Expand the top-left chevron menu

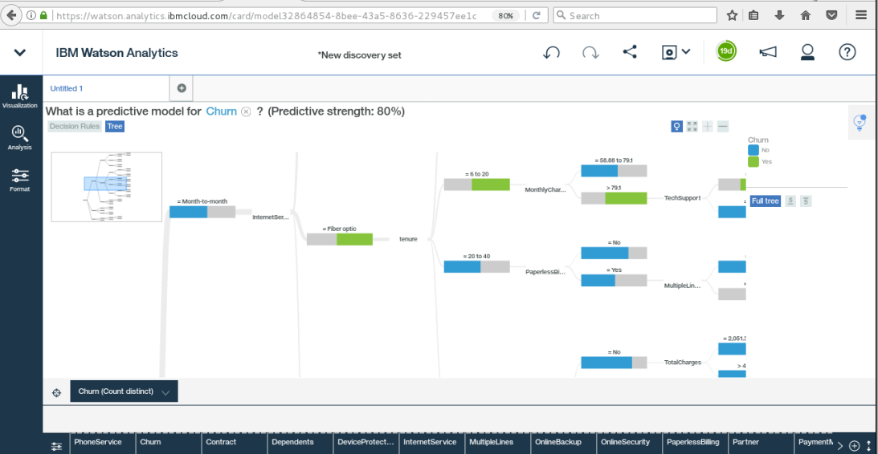(20, 53)
